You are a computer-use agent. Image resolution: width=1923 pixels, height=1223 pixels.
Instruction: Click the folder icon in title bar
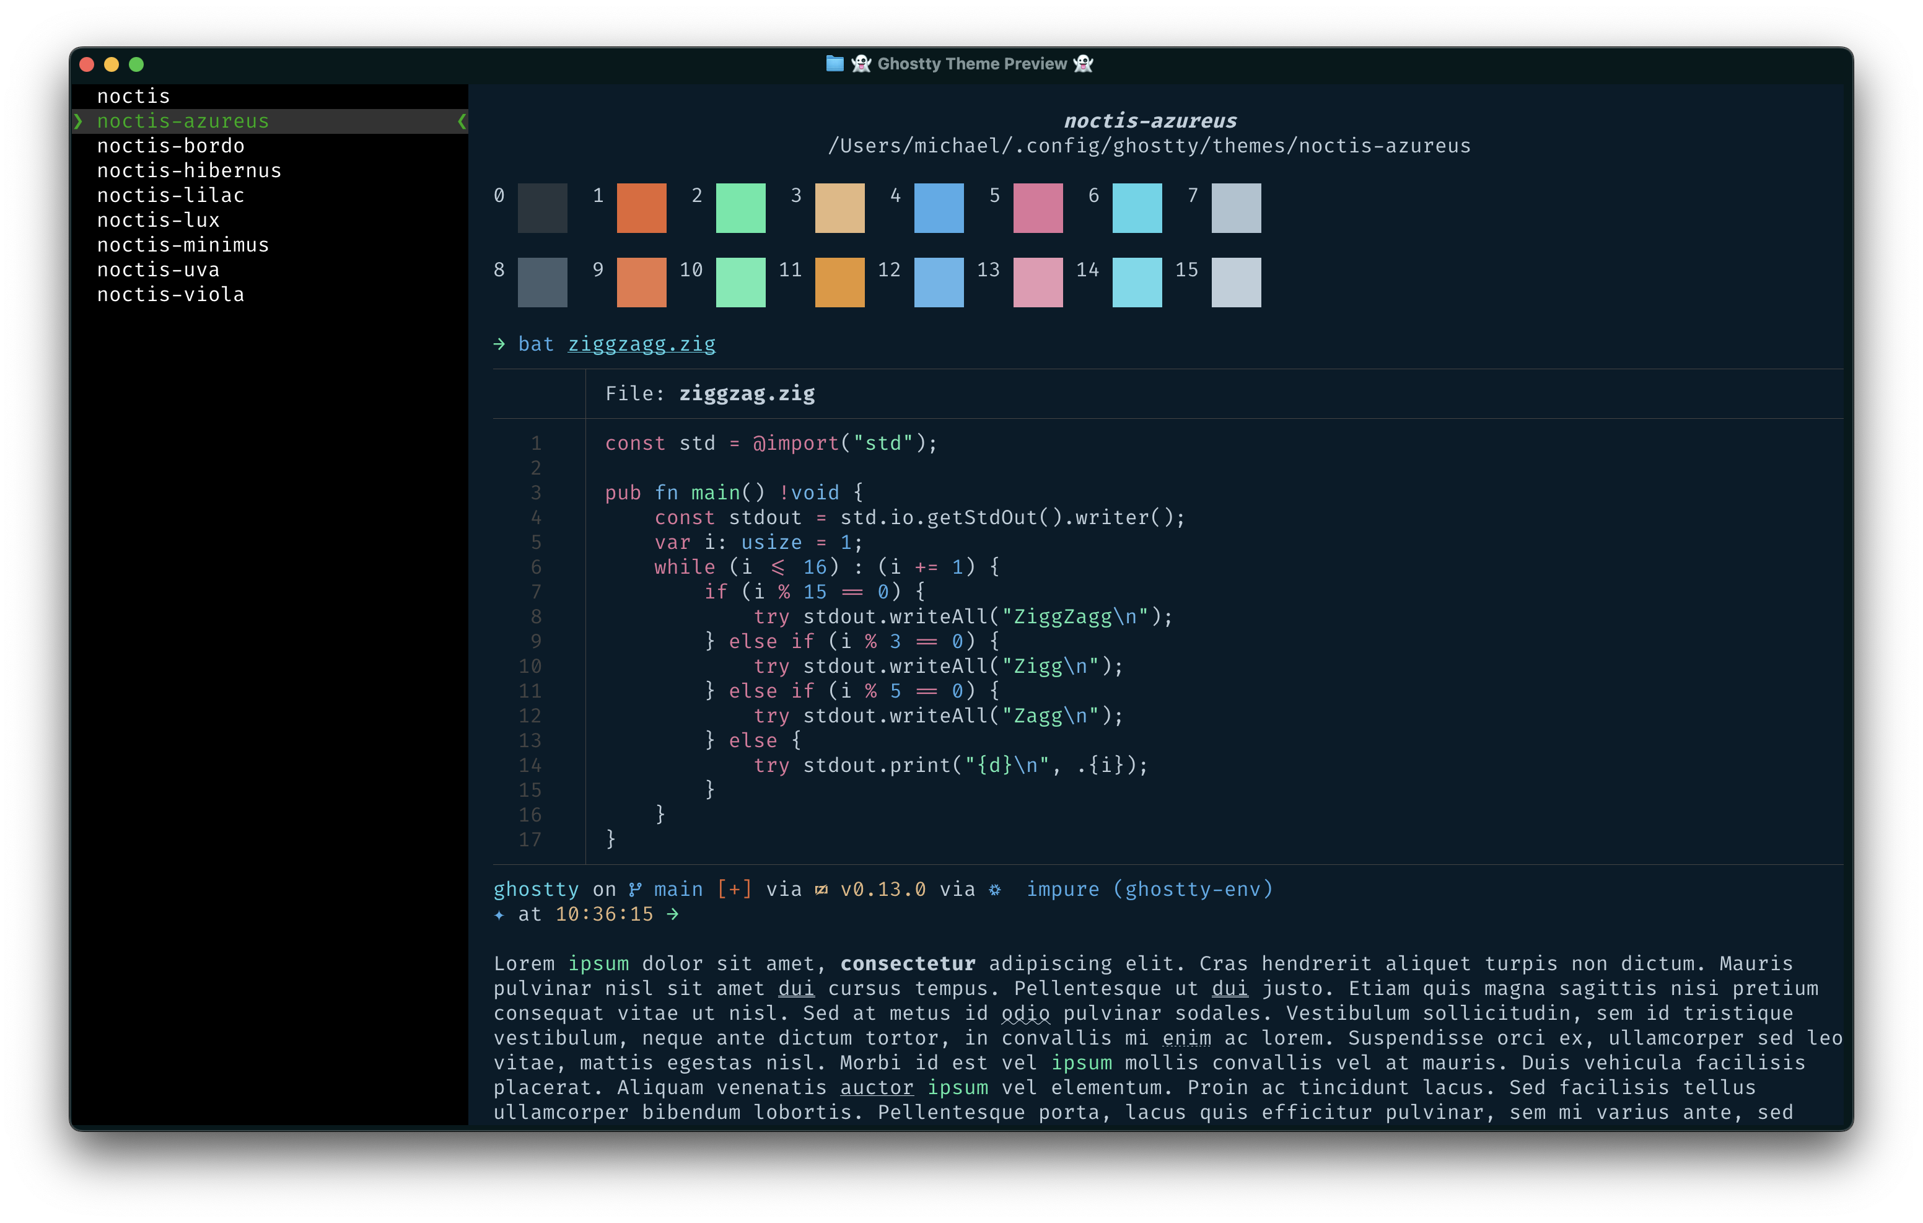click(x=834, y=63)
